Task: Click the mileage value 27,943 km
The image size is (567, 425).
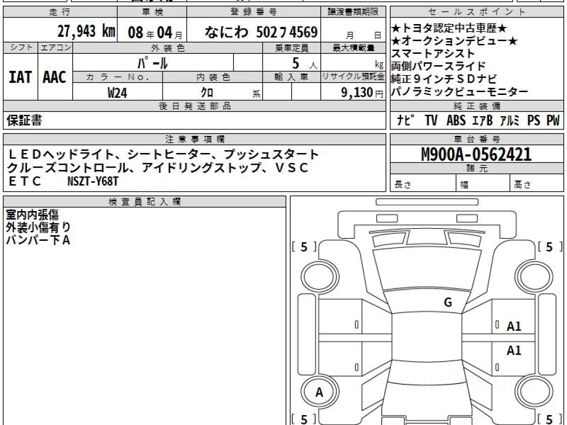Action: (x=86, y=32)
